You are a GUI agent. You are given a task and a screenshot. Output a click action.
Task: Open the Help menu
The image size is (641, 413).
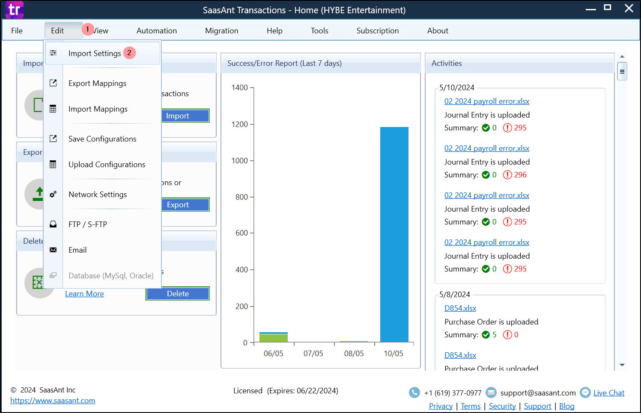tap(274, 30)
